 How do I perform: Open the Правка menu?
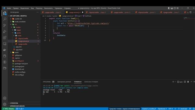pos(16,8)
